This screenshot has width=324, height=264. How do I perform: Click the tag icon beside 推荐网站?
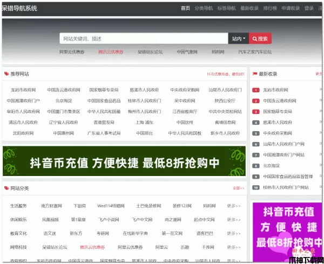click(x=6, y=74)
